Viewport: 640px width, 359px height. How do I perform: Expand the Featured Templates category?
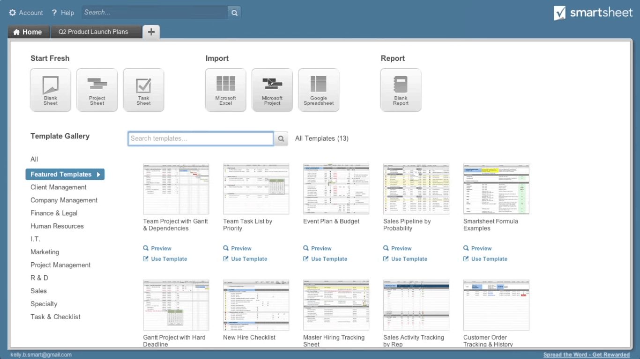coord(65,174)
